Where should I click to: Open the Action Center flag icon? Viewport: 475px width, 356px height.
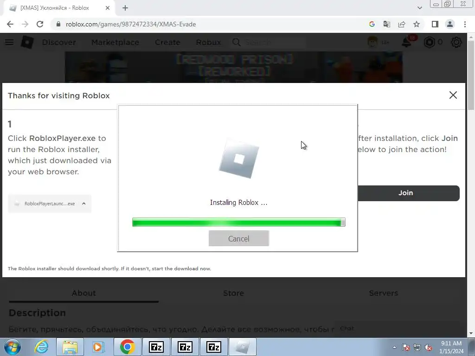coord(405,347)
